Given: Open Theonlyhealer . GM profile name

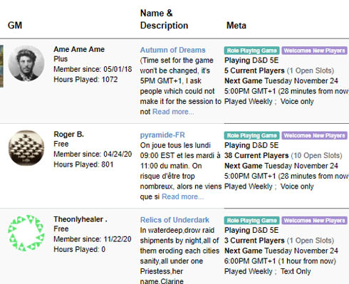Looking at the screenshot, I should [80, 219].
